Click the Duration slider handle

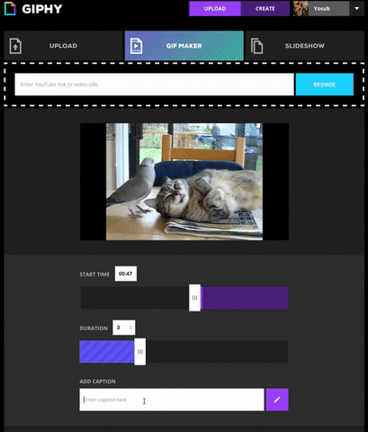(x=140, y=352)
